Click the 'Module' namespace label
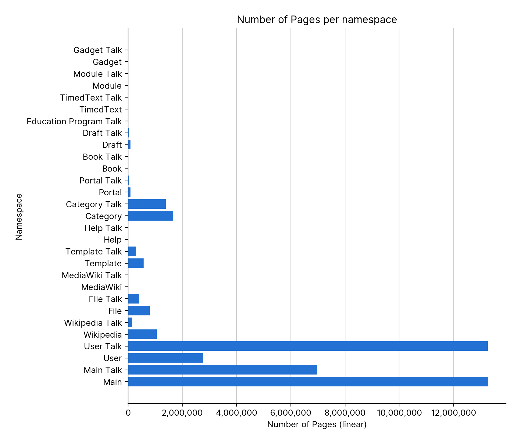This screenshot has height=444, width=521. coord(107,86)
